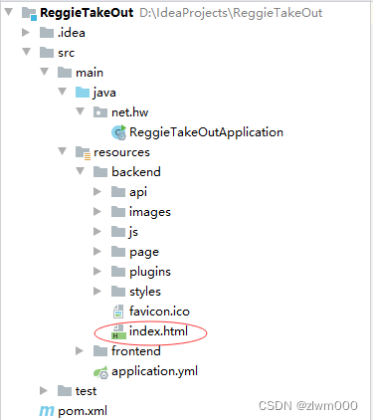Select the .idea tree item
373x420 pixels.
(x=72, y=33)
